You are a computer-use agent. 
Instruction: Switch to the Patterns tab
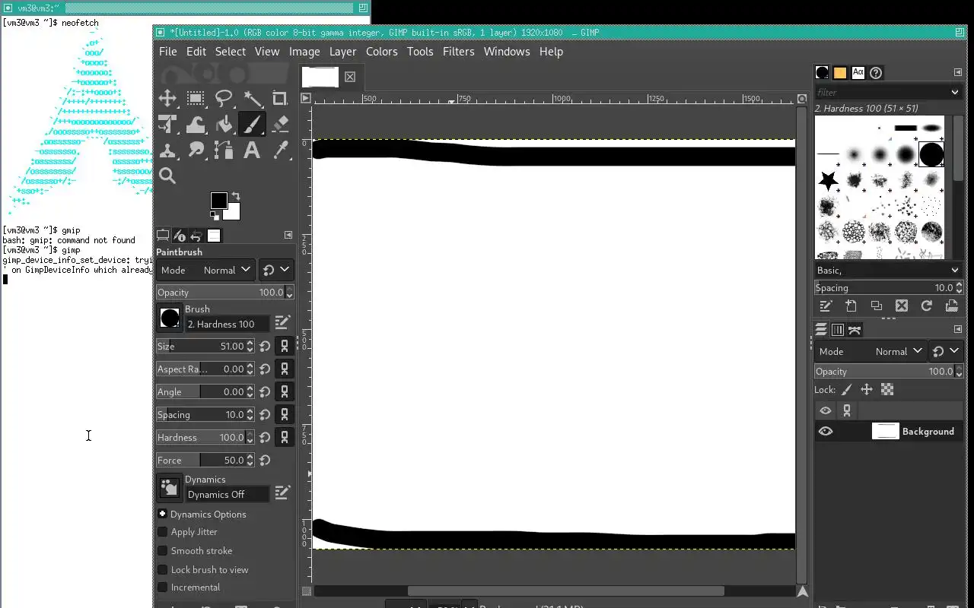(840, 73)
